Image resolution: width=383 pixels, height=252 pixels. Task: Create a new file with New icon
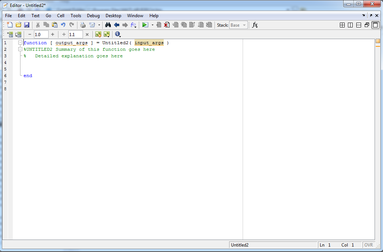click(10, 25)
